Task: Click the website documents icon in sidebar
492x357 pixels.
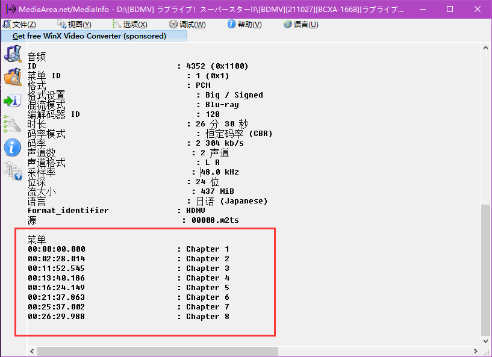Action: click(12, 171)
